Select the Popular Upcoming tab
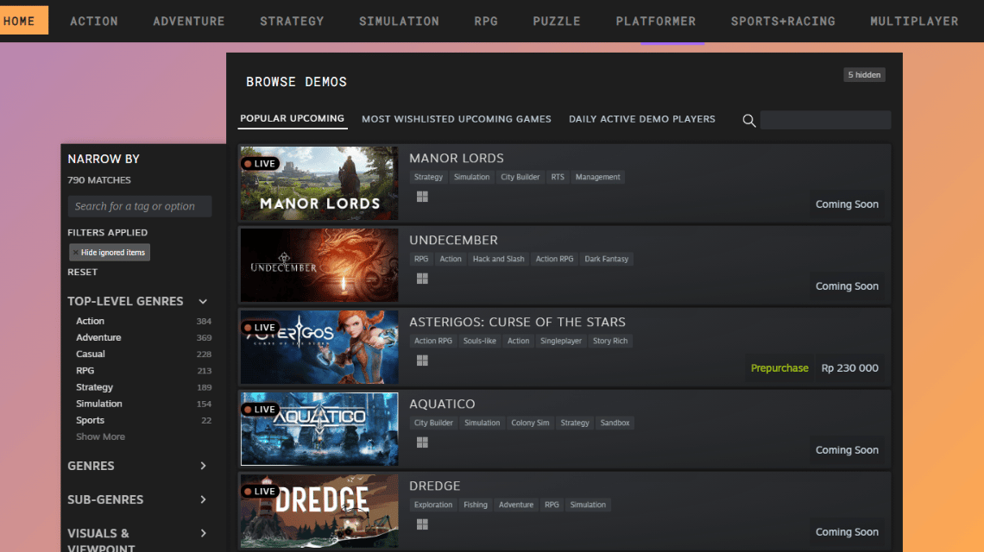The width and height of the screenshot is (984, 552). [293, 118]
